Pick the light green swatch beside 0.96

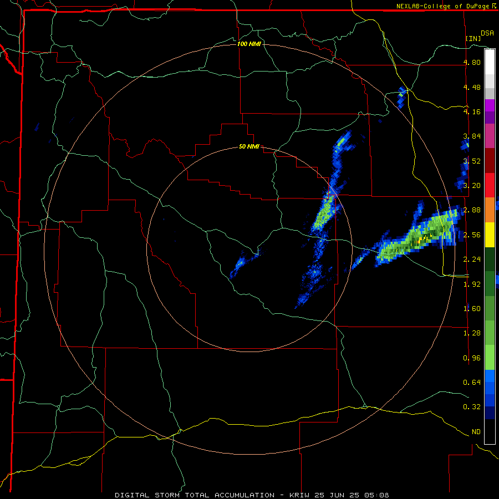pyautogui.click(x=490, y=358)
